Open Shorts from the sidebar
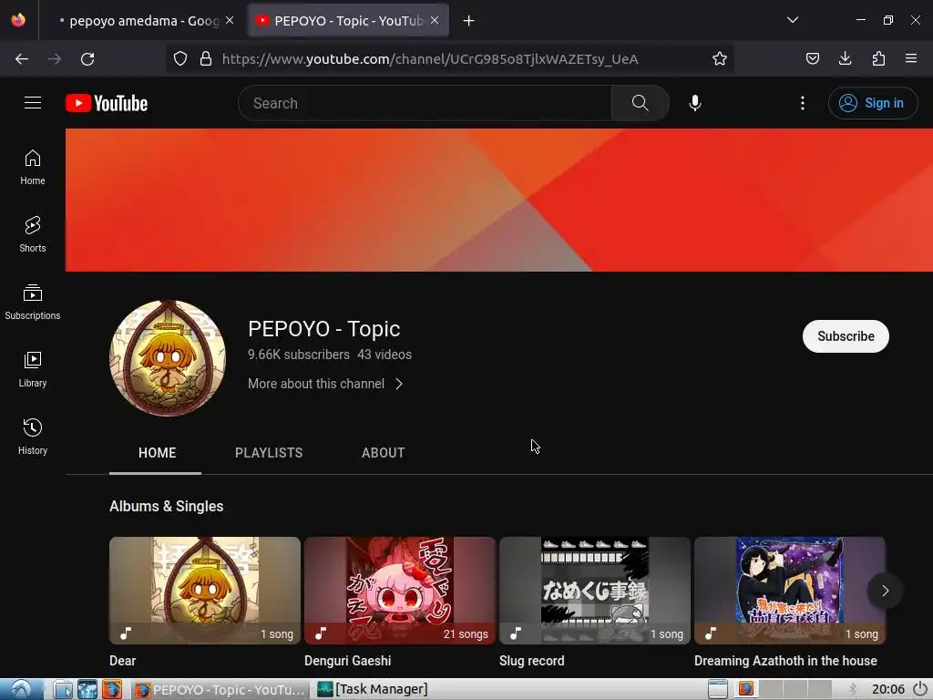The image size is (933, 700). pos(33,234)
